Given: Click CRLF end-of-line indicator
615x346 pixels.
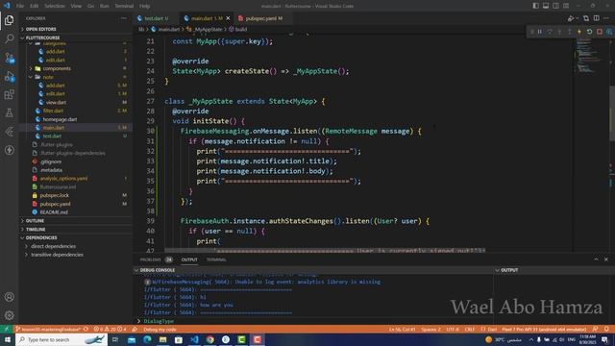Looking at the screenshot, I should pyautogui.click(x=469, y=329).
